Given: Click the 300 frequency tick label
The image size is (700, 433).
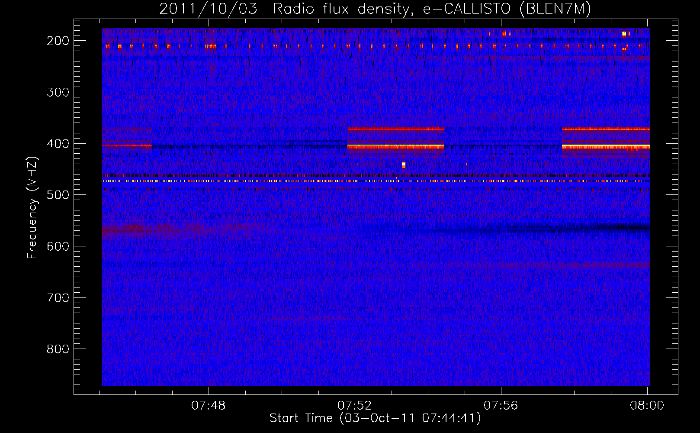Looking at the screenshot, I should point(58,92).
